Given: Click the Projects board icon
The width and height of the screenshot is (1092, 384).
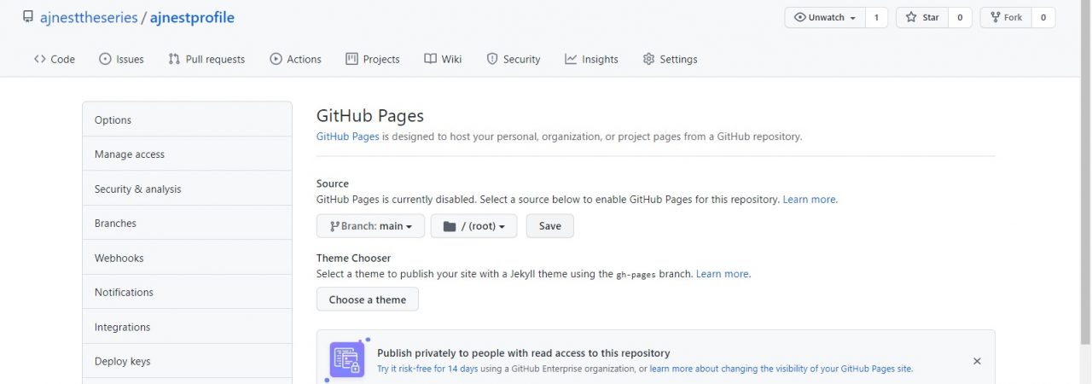Looking at the screenshot, I should point(351,59).
